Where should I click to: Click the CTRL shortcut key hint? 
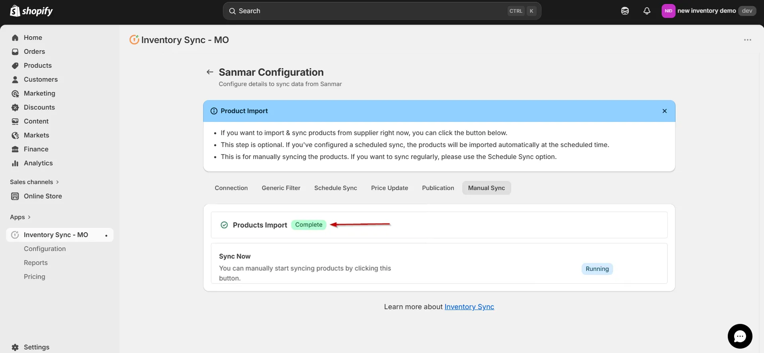[x=516, y=11]
